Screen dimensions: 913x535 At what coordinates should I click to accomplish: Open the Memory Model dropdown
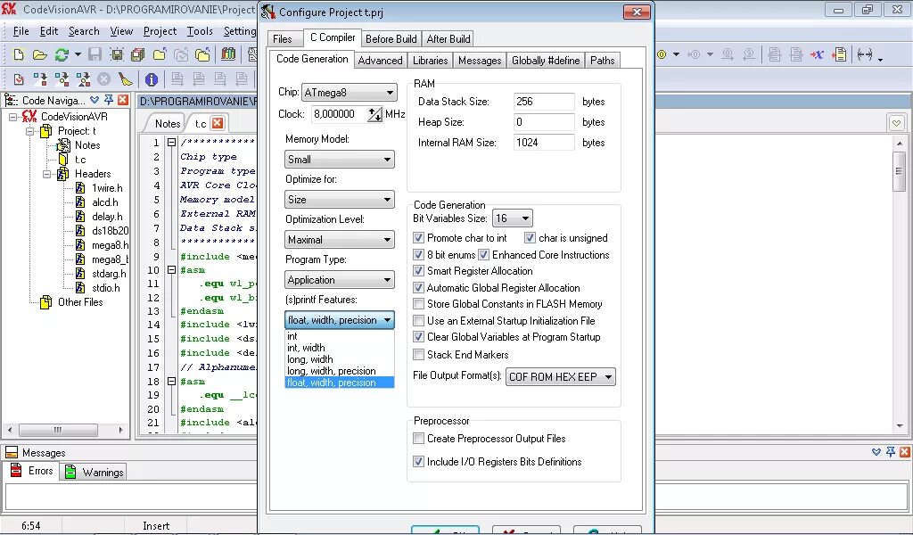(x=340, y=160)
